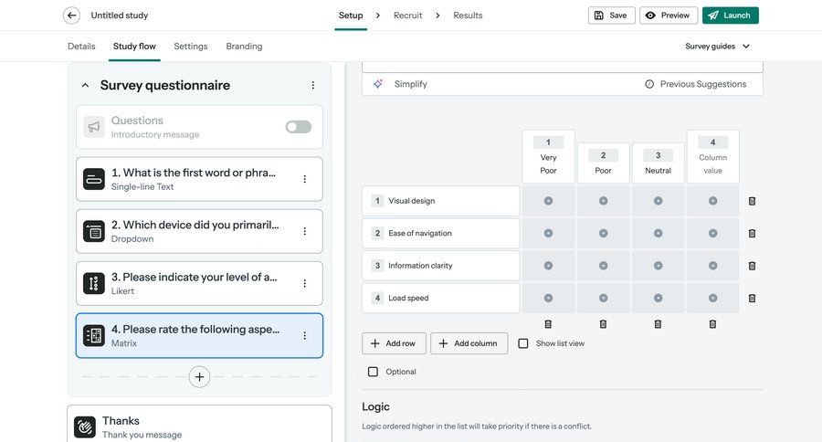Expand the Survey guides dropdown
Viewport: 822px width, 442px height.
coord(718,47)
